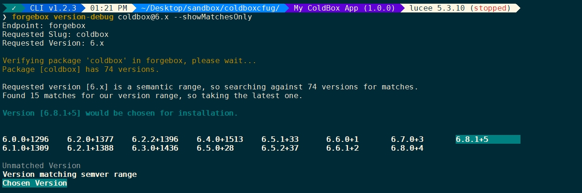Image resolution: width=582 pixels, height=193 pixels.
Task: Click the Chosen Version legend swatch
Action: (35, 183)
